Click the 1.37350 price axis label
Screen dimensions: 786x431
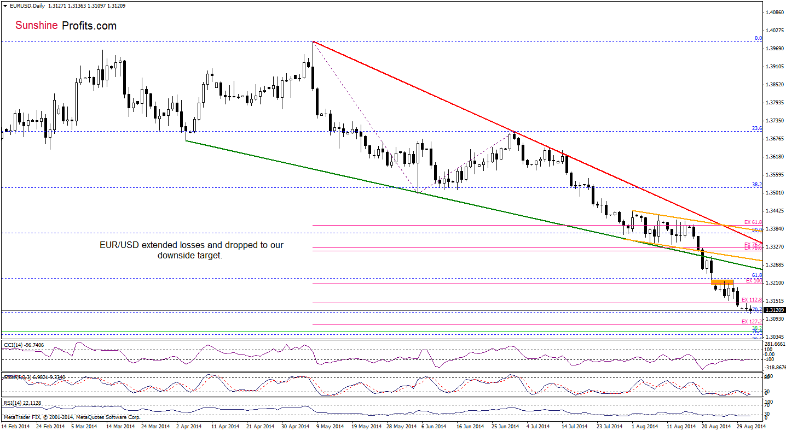pos(775,120)
